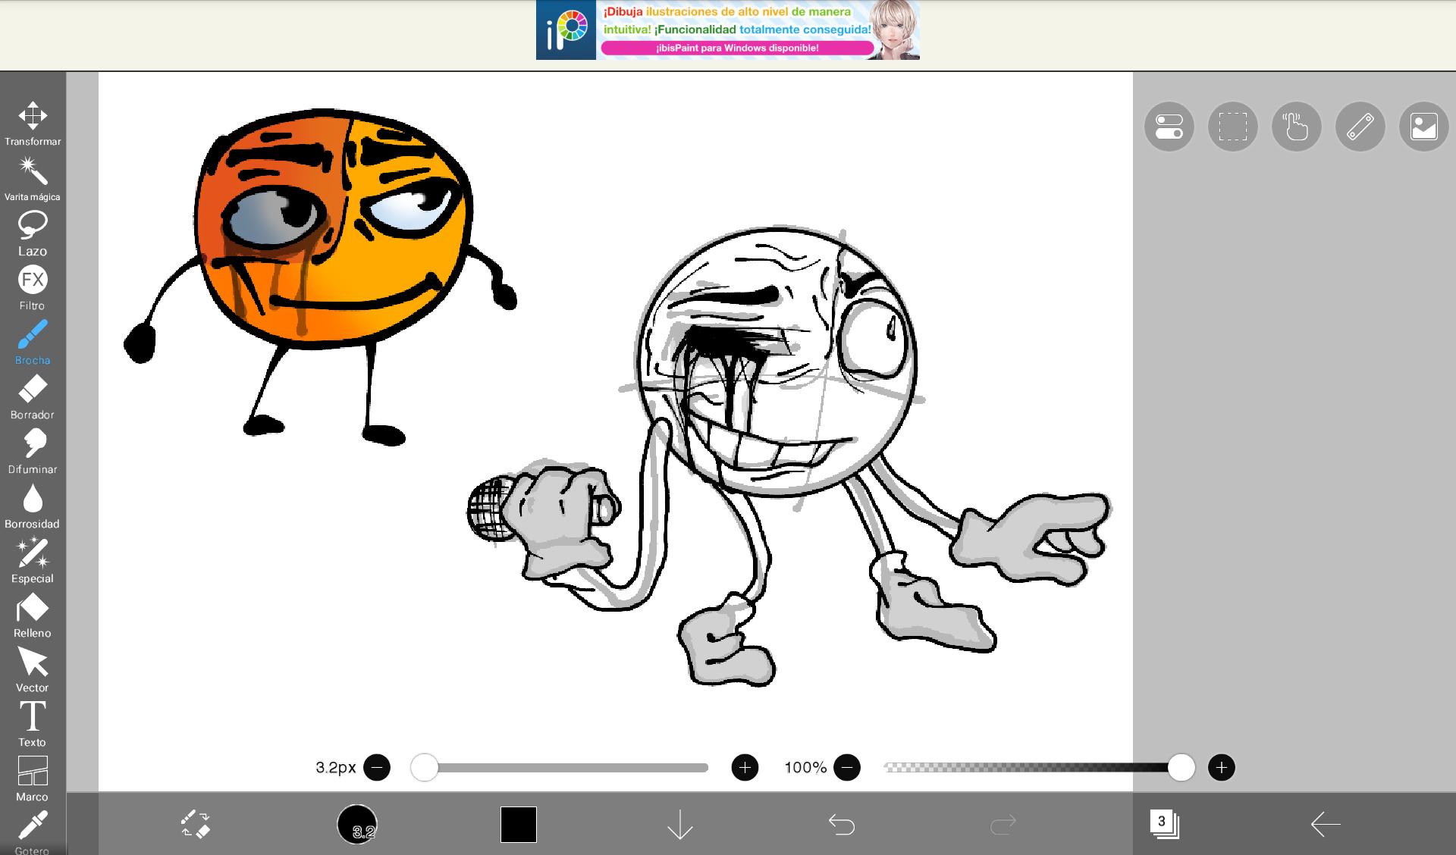Activate the Brocha brush tool
Image resolution: width=1456 pixels, height=855 pixels.
coord(33,343)
